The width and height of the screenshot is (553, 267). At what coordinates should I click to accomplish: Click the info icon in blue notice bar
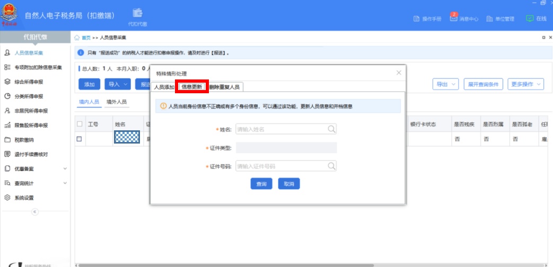pyautogui.click(x=81, y=53)
